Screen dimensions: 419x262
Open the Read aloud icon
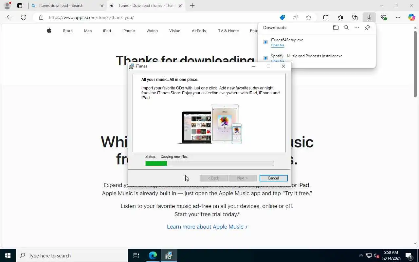296,17
